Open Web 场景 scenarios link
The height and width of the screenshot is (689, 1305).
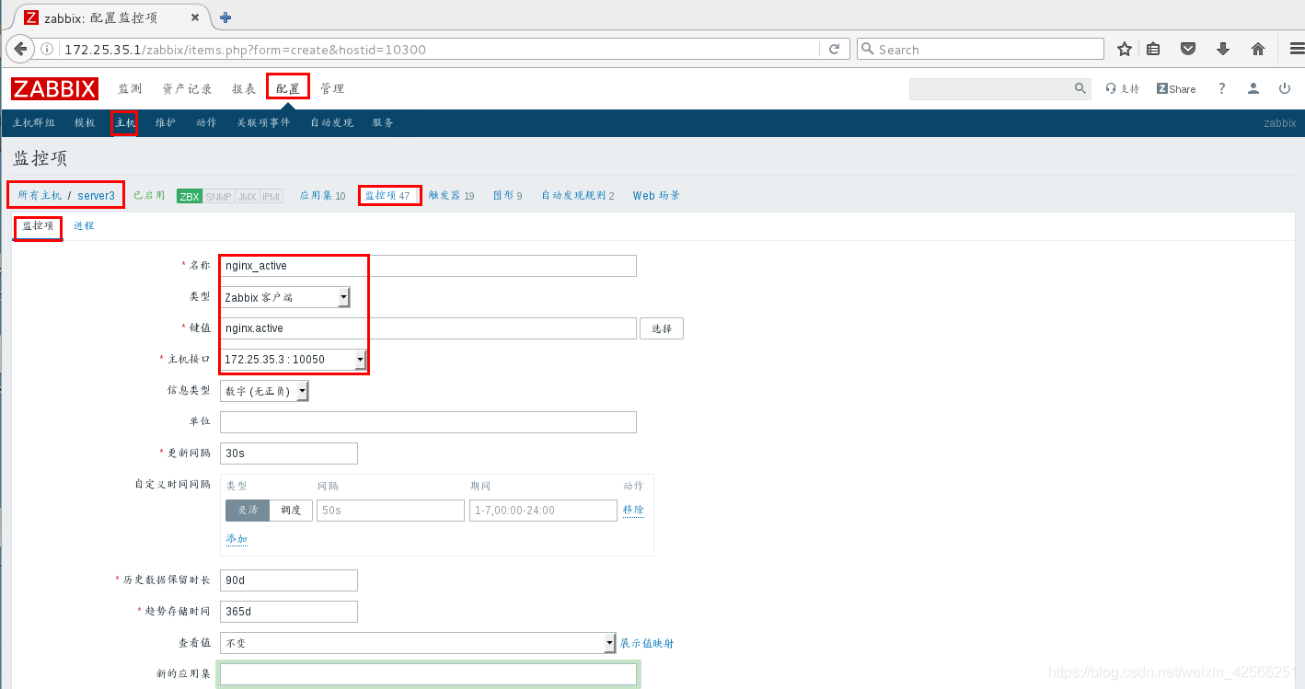[656, 195]
